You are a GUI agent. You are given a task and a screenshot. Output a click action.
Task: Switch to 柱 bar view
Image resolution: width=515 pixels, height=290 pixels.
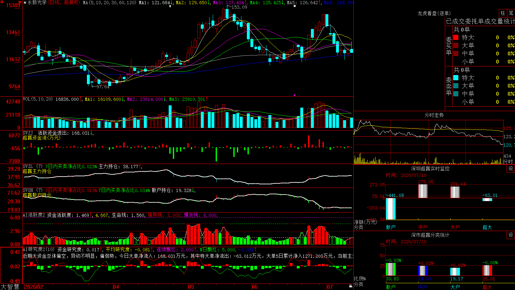pos(503,13)
